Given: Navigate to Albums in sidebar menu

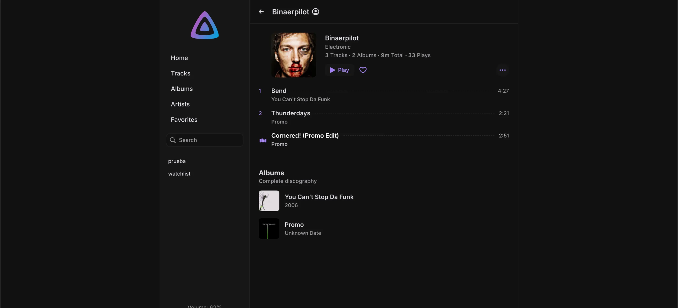Looking at the screenshot, I should click(x=182, y=89).
